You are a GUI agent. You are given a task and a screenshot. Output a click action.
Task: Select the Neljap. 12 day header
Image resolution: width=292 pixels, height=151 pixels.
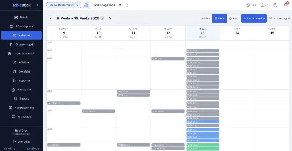pyautogui.click(x=168, y=33)
